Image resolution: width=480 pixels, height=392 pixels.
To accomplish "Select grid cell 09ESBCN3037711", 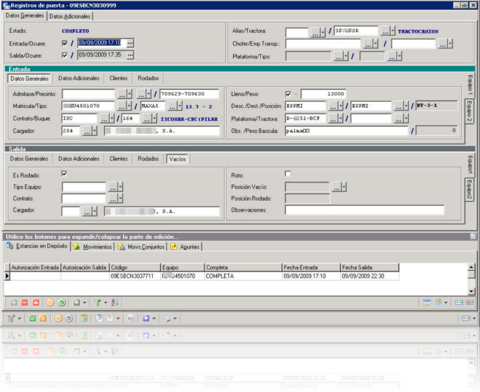I will [135, 276].
